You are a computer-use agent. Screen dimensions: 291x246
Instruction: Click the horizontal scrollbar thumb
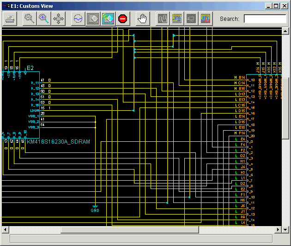click(x=130, y=230)
